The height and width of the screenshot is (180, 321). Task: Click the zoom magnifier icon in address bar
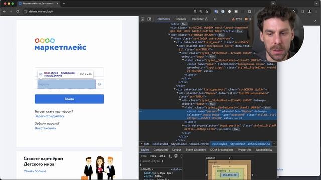(x=201, y=12)
